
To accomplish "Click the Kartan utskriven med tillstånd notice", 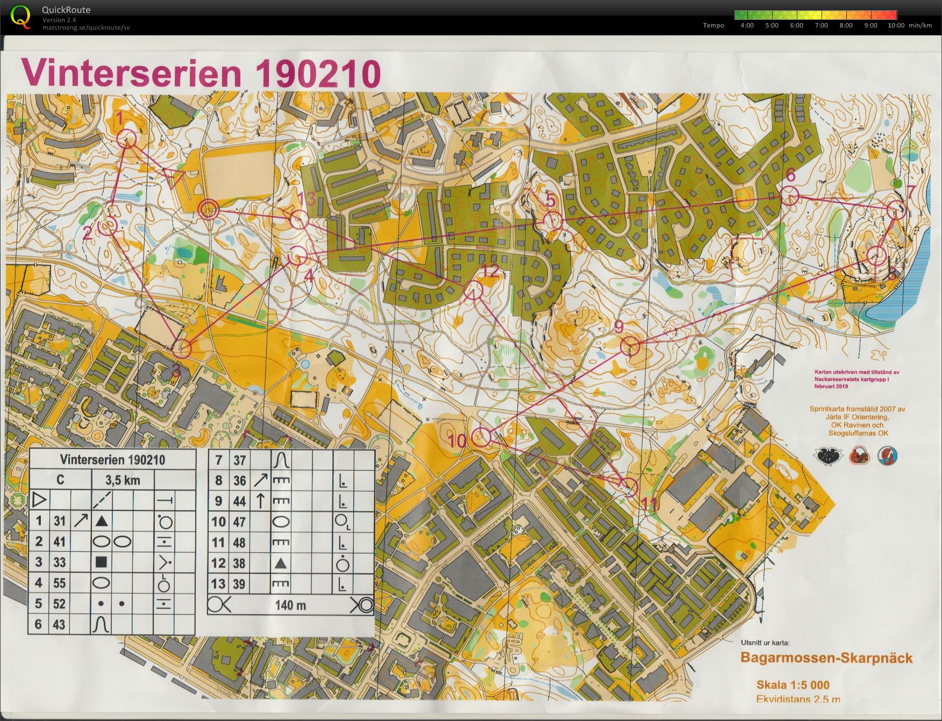I will (x=856, y=379).
